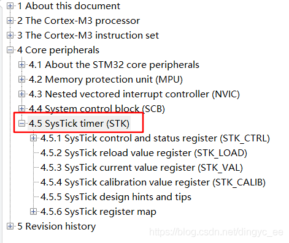Viewport: 289px width, 243px height.
Task: Expand the '4.5.1 SysTick control and status register' node
Action: point(33,138)
